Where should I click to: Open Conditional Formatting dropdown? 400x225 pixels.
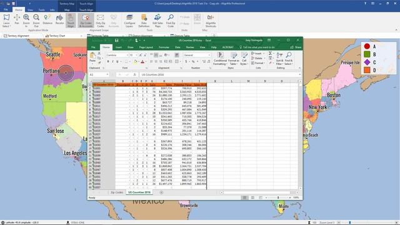pos(220,59)
